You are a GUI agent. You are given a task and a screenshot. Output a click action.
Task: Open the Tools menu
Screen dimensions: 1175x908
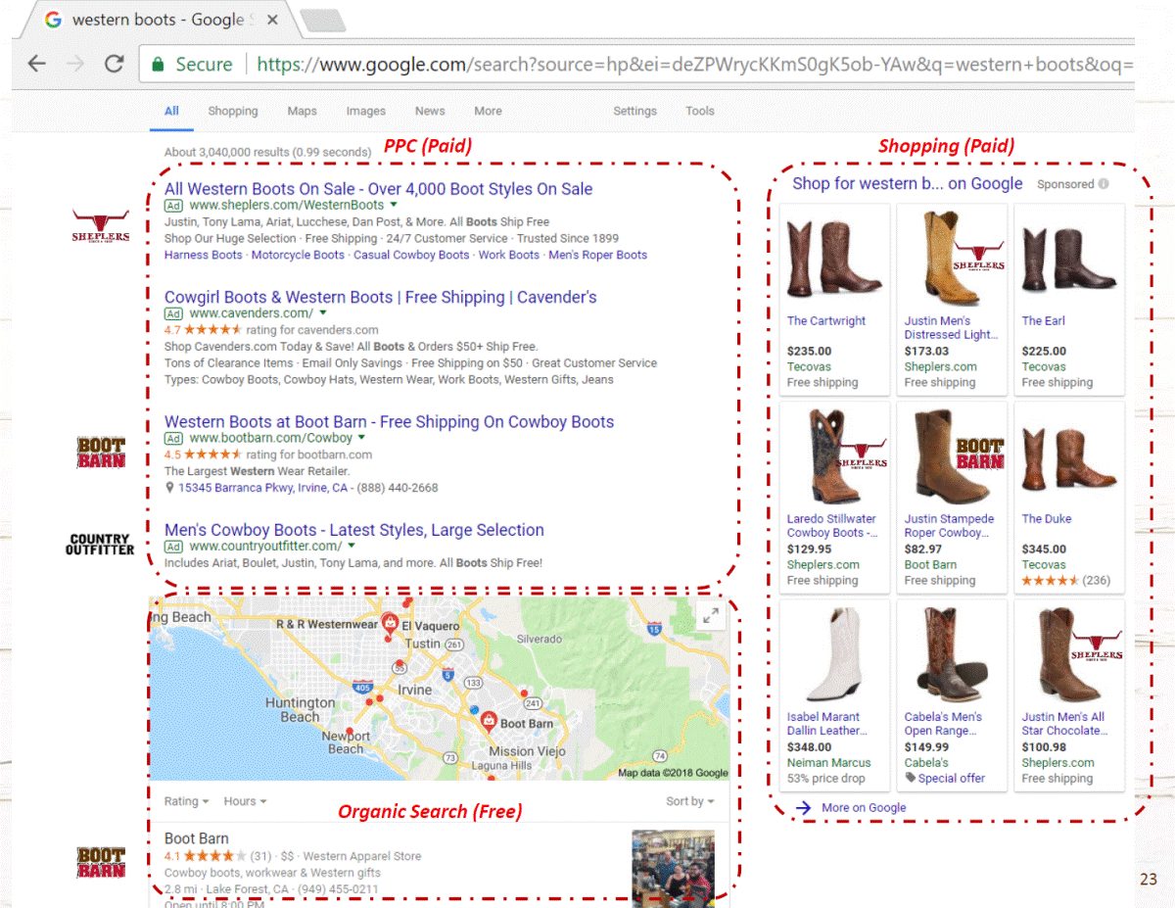pyautogui.click(x=699, y=111)
